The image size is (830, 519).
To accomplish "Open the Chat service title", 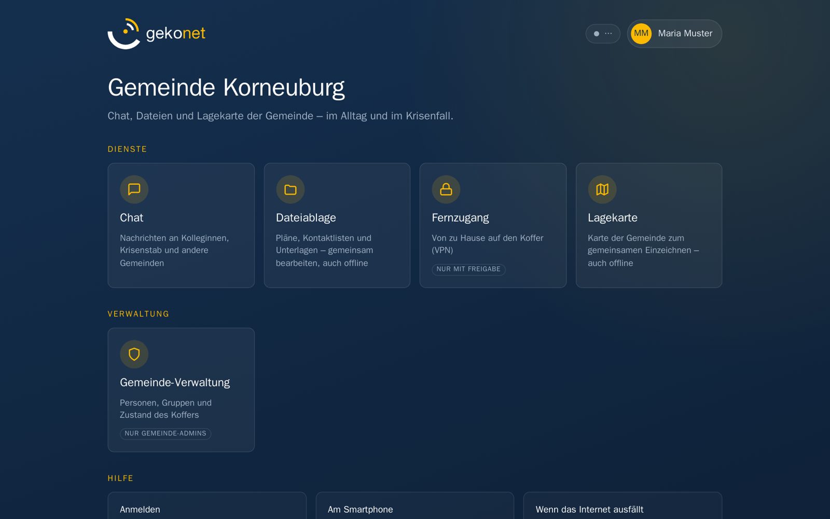I will [131, 218].
